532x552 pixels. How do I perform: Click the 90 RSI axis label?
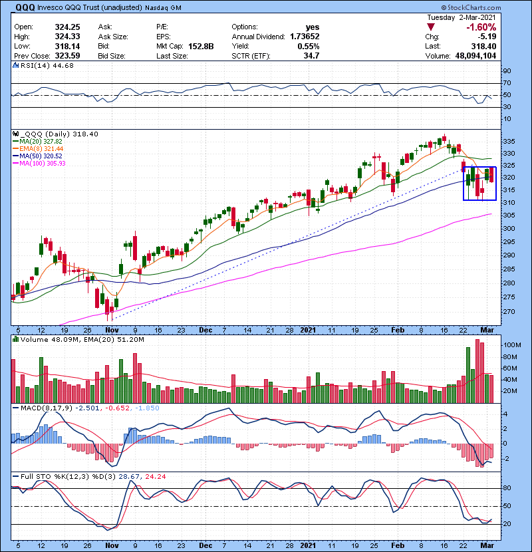tap(507, 71)
